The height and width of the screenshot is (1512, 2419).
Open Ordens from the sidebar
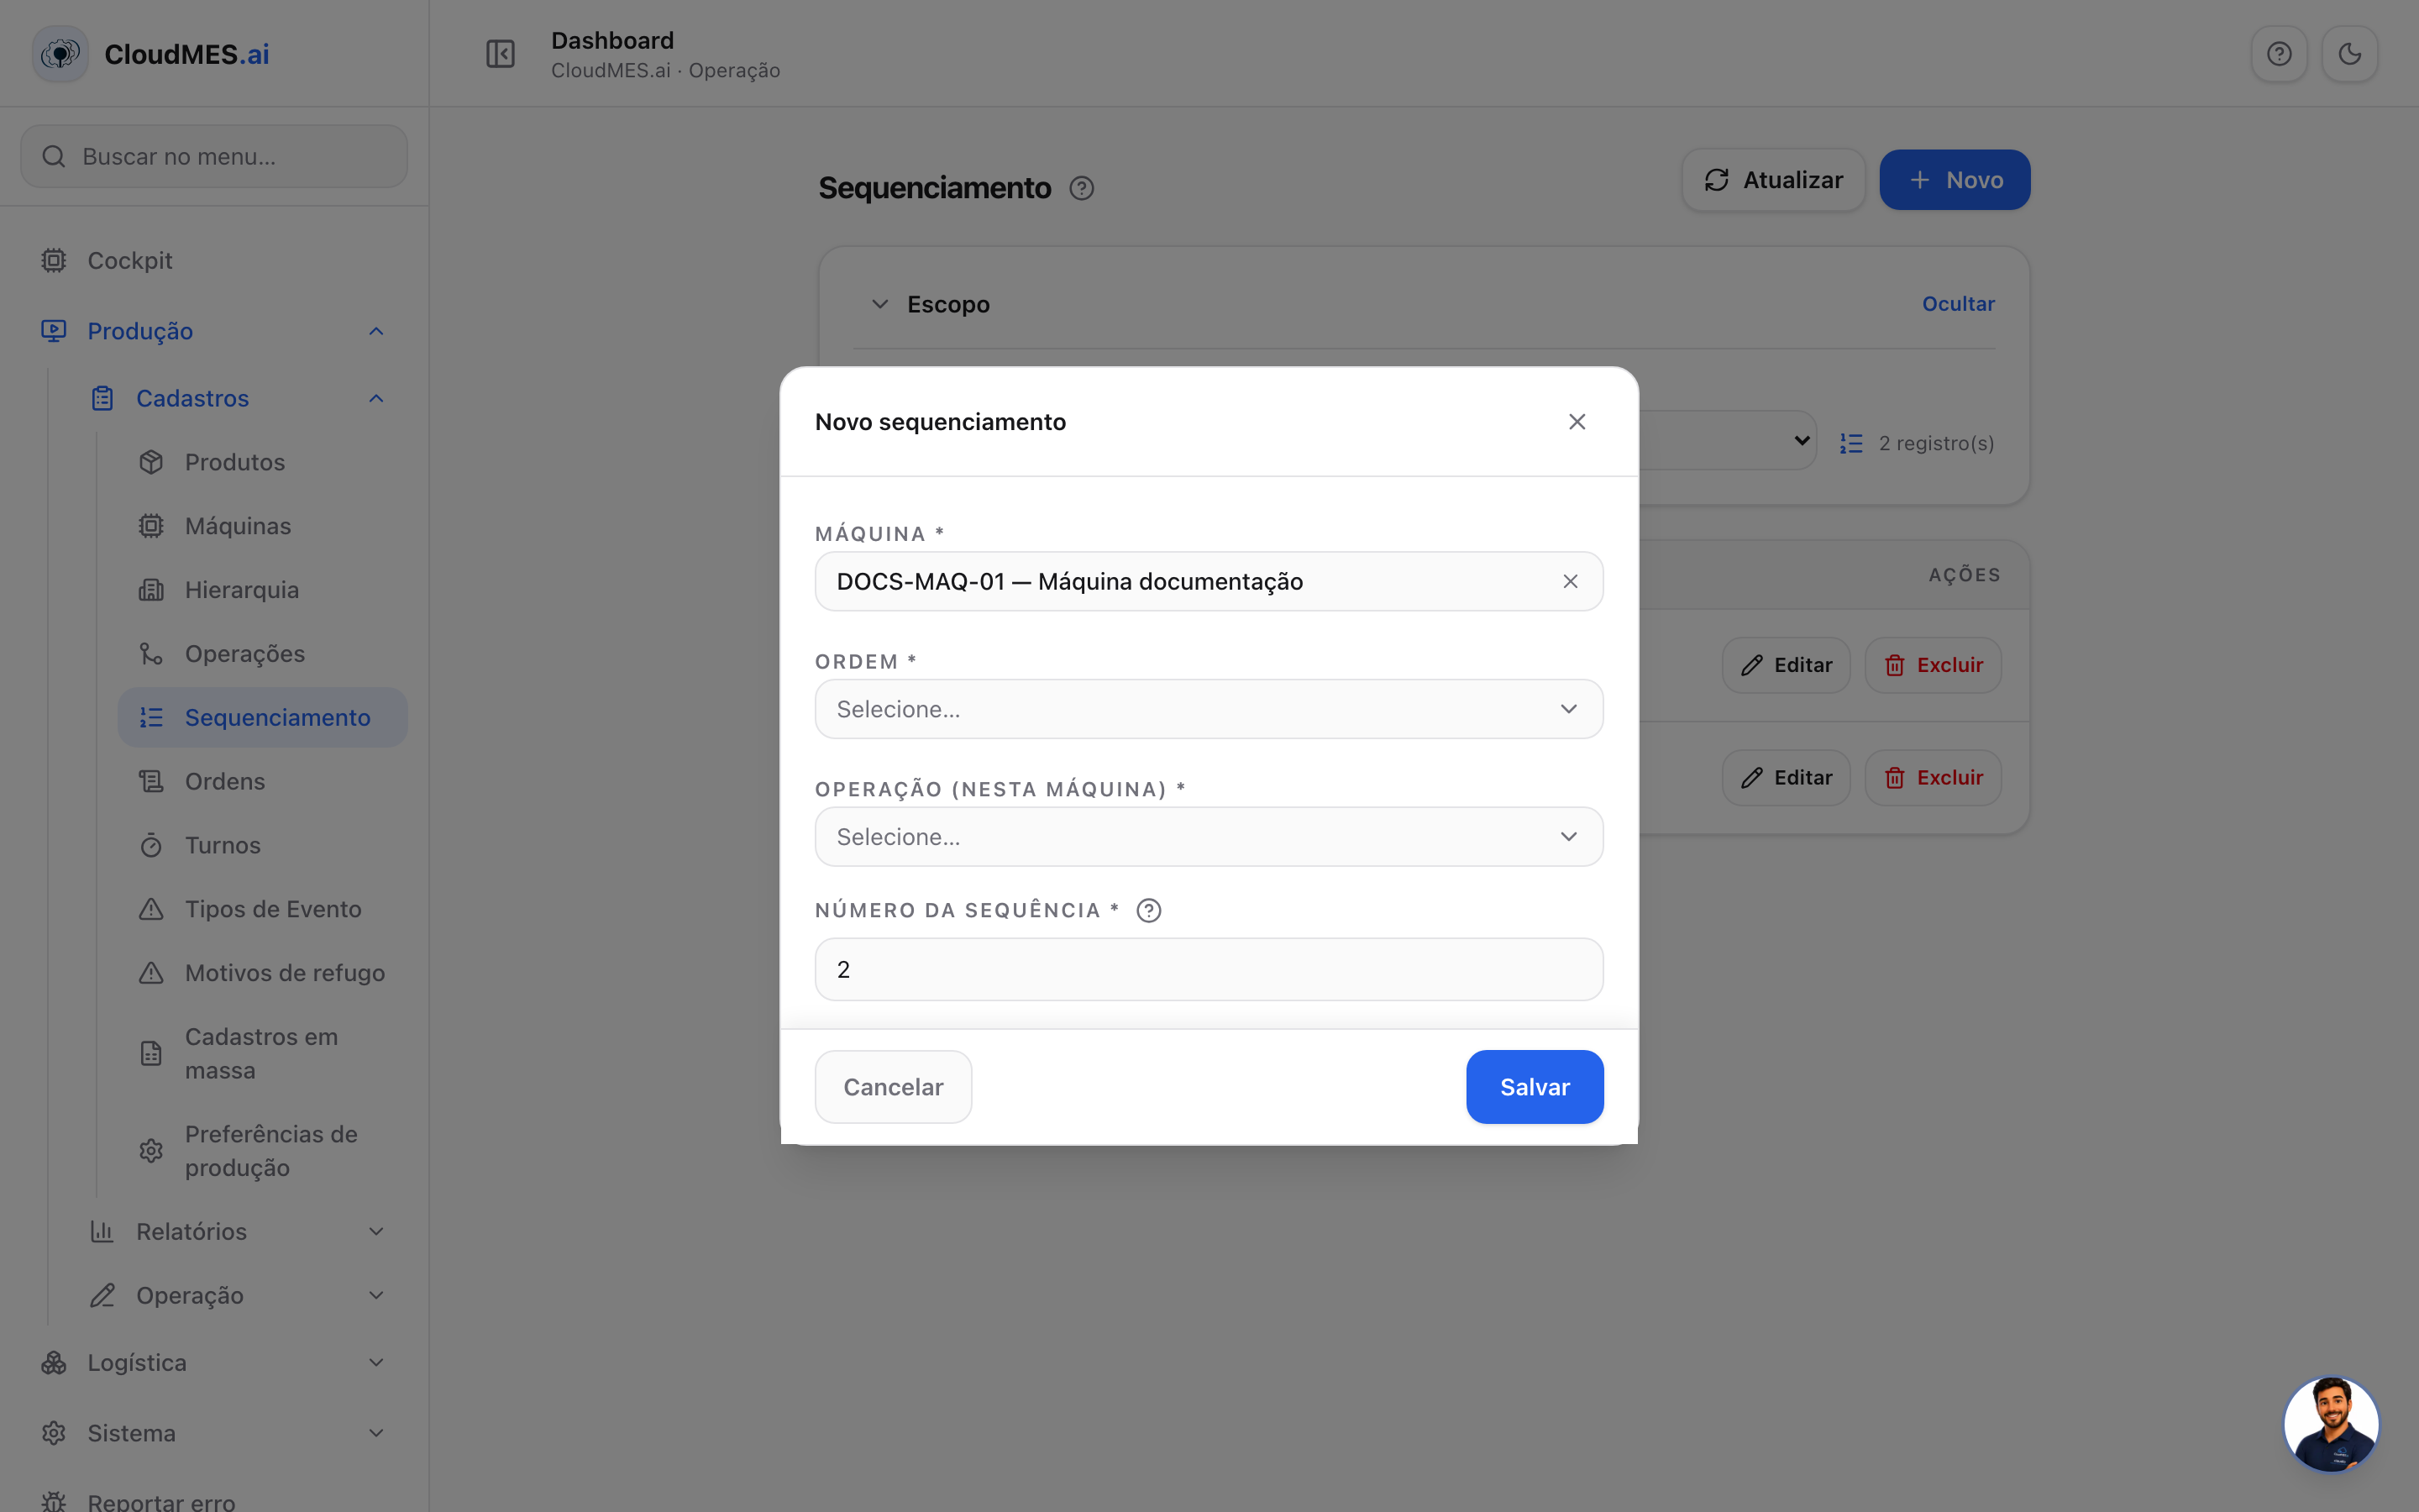[x=263, y=781]
